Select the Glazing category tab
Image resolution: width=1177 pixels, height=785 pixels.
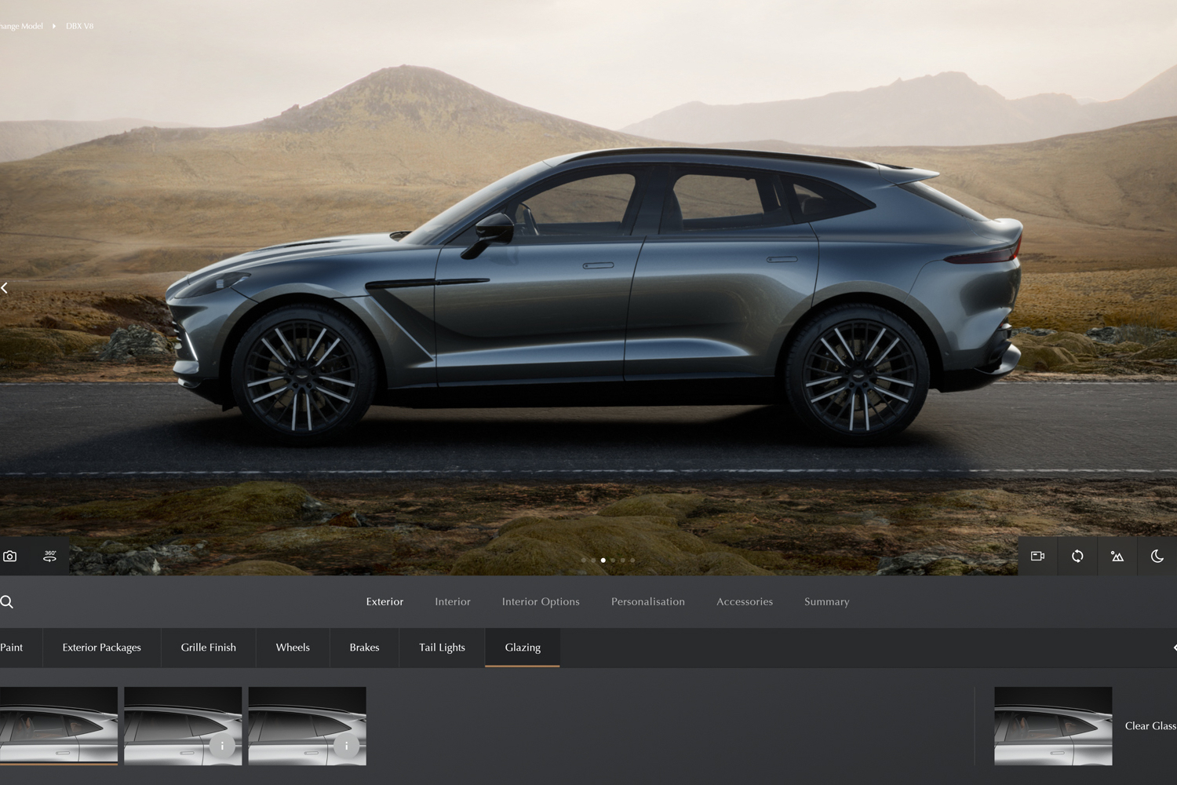coord(523,648)
